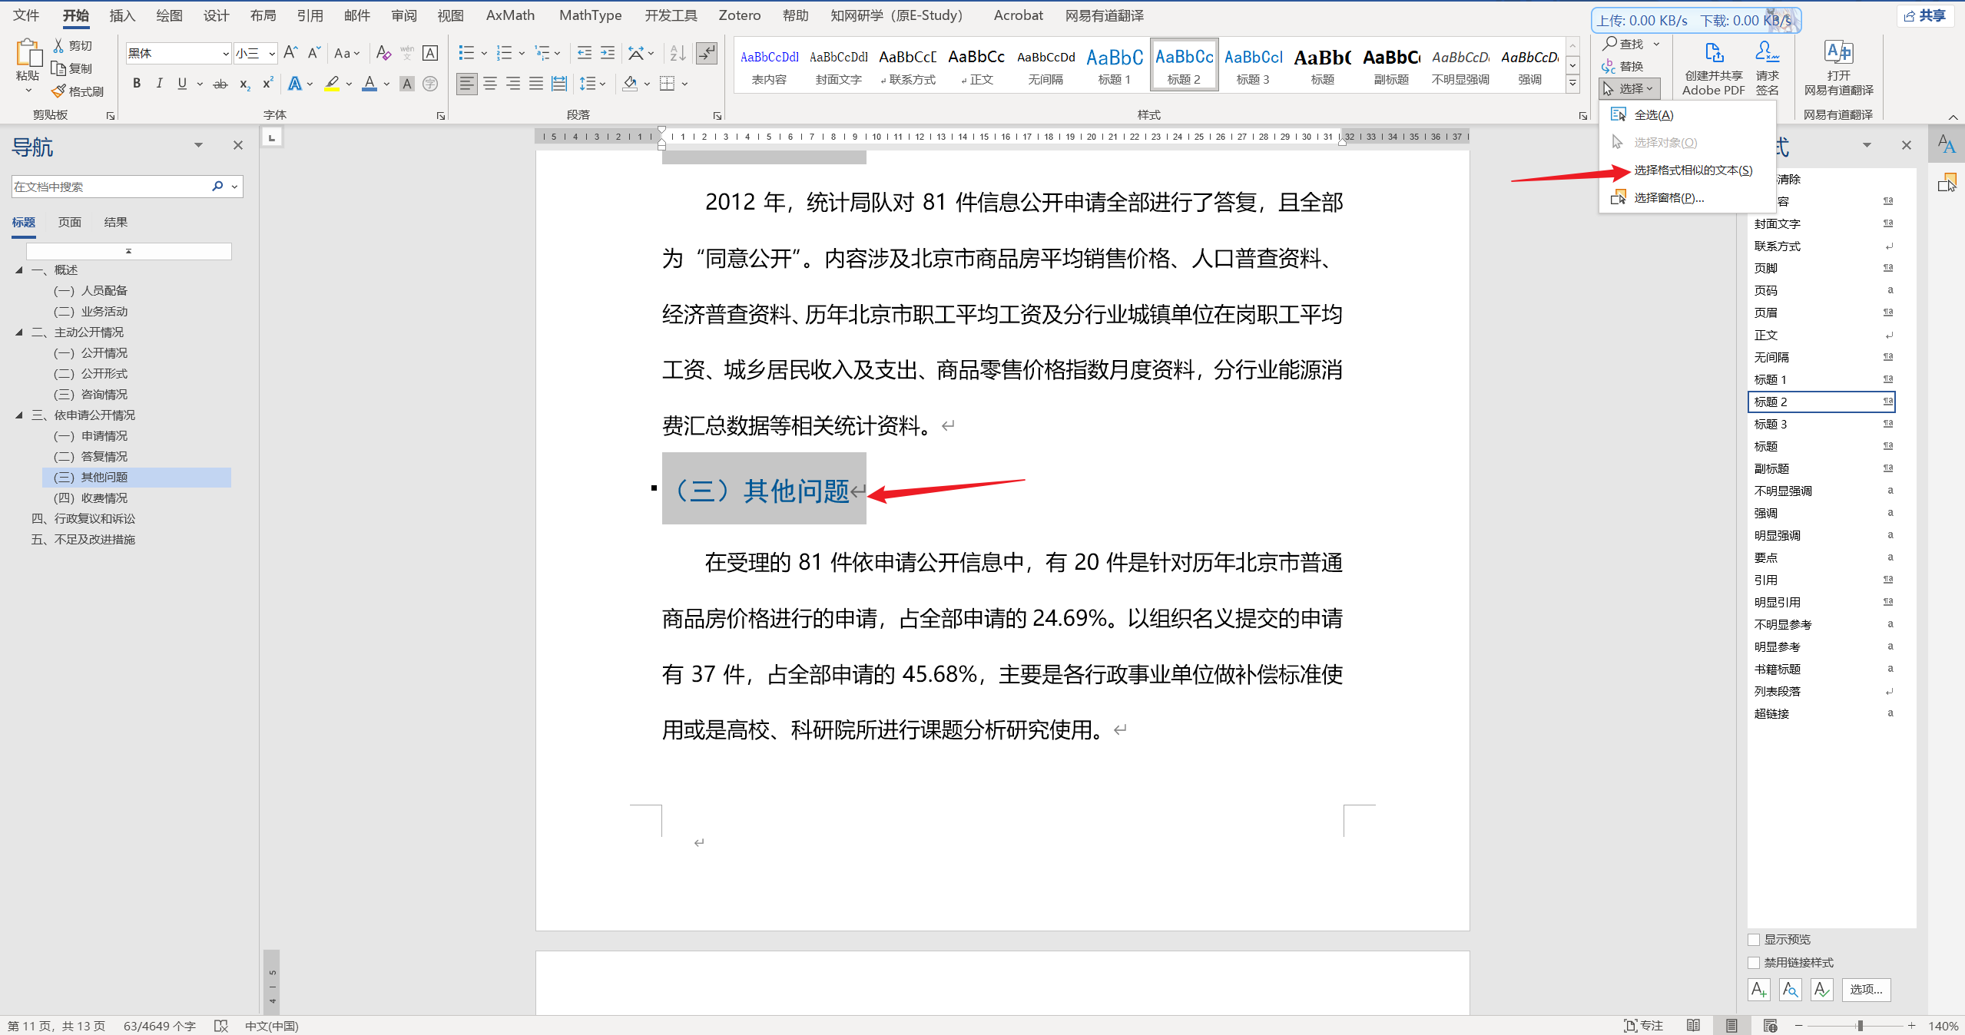Switch to the 页面 navigation tab
Image resolution: width=1965 pixels, height=1035 pixels.
point(70,223)
